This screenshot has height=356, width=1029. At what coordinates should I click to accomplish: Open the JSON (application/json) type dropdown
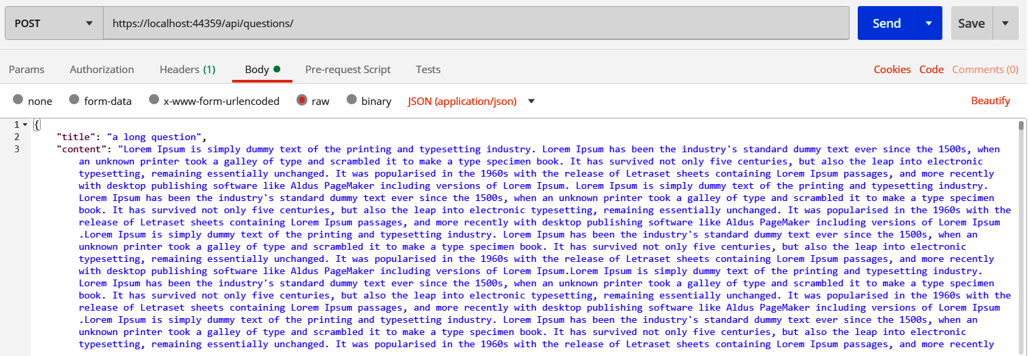[x=470, y=102]
